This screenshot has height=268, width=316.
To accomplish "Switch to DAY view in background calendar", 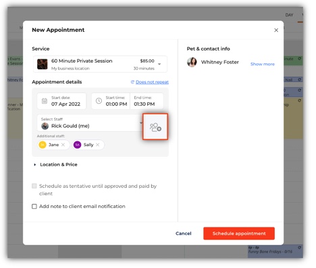I will [289, 15].
